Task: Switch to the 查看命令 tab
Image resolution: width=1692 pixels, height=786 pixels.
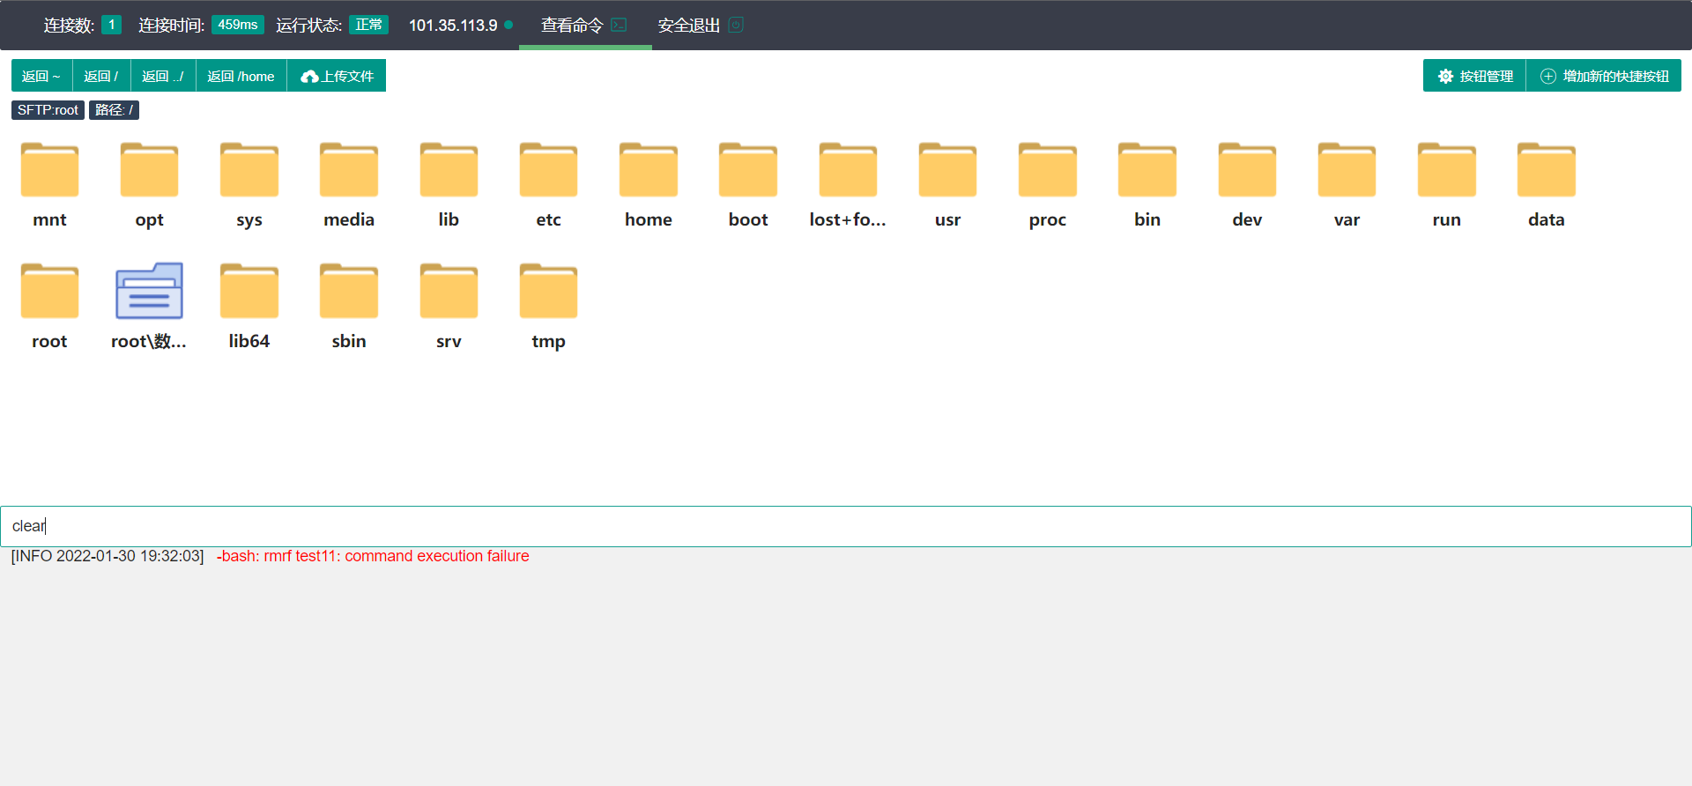Action: pyautogui.click(x=584, y=25)
